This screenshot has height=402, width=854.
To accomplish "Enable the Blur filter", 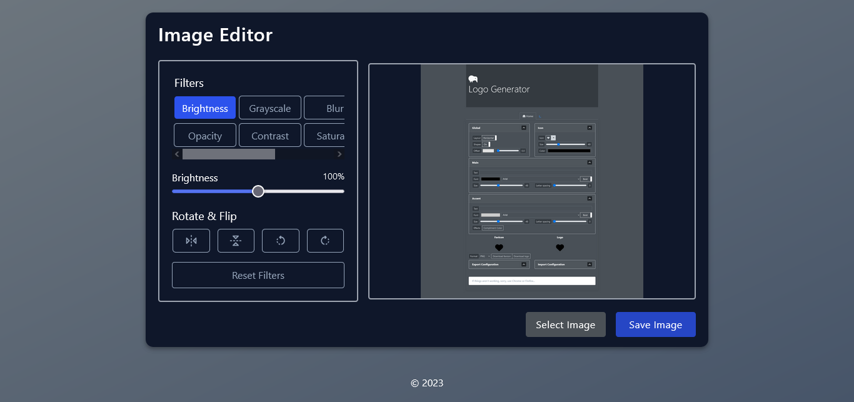I will [330, 108].
